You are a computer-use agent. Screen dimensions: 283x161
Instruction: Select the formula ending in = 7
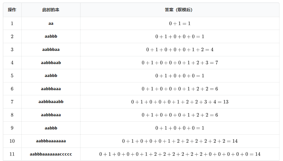pos(180,62)
